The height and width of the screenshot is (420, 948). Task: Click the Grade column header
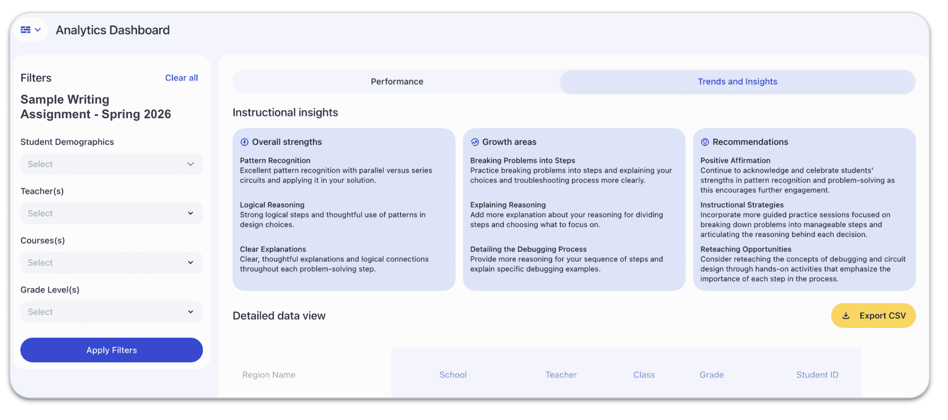pos(711,375)
